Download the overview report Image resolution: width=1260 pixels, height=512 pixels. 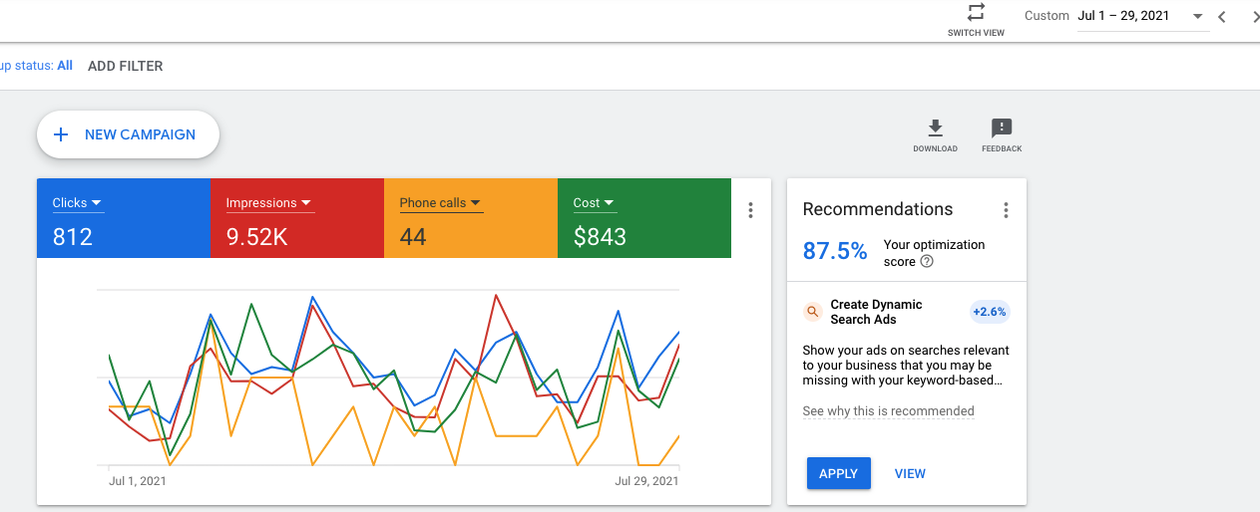(x=935, y=135)
